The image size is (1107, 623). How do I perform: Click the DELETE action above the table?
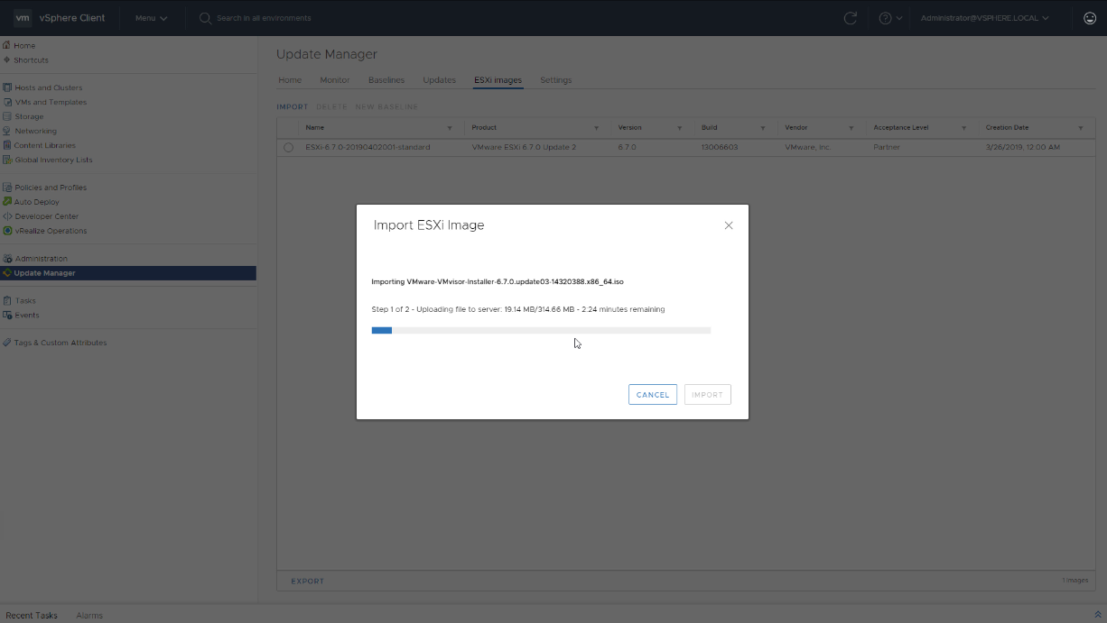[x=331, y=107]
